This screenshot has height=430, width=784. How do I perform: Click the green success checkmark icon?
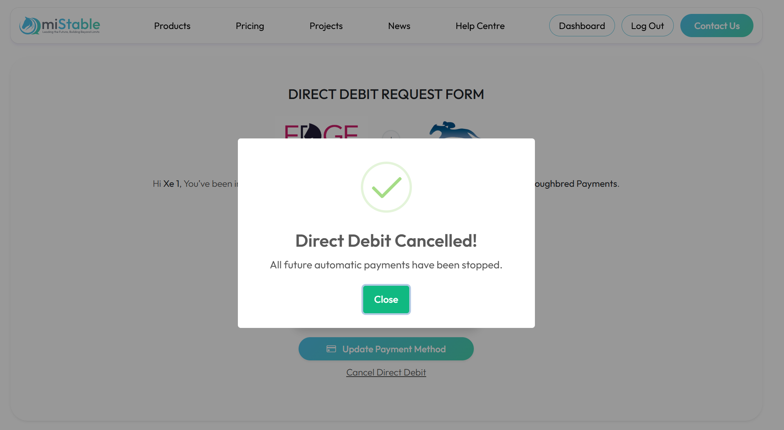tap(386, 187)
